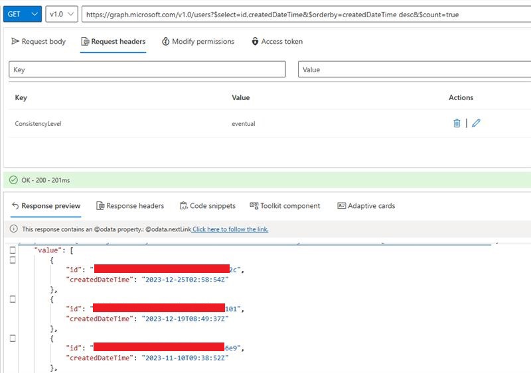Click the info icon beside odata message
This screenshot has width=531, height=373.
pos(13,229)
